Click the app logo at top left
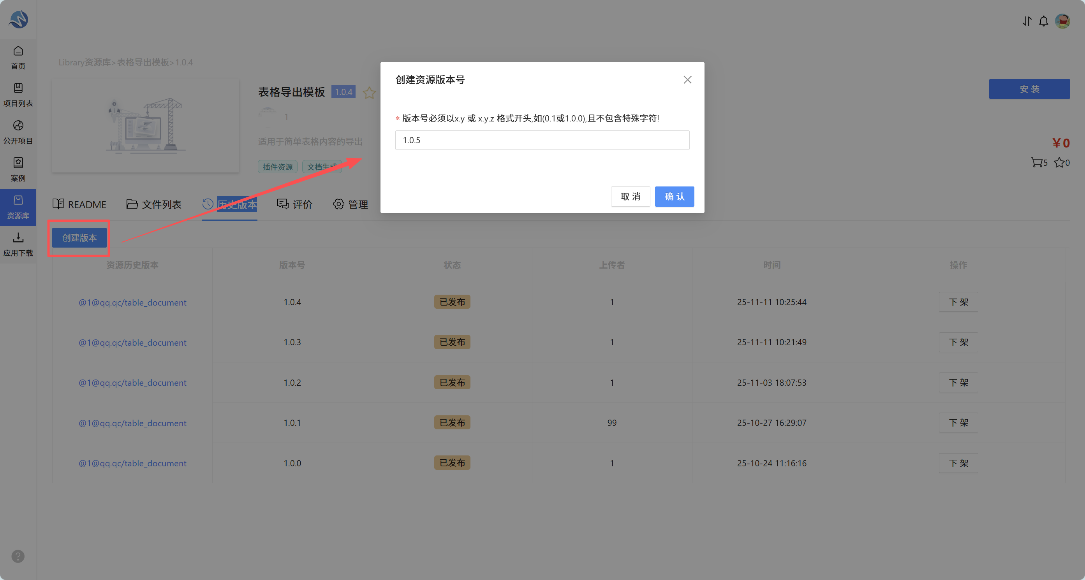The image size is (1085, 580). pos(19,19)
